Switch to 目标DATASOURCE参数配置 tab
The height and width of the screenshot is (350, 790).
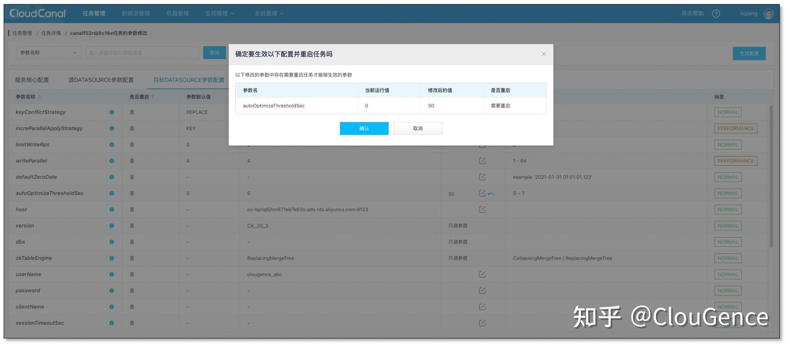click(189, 80)
